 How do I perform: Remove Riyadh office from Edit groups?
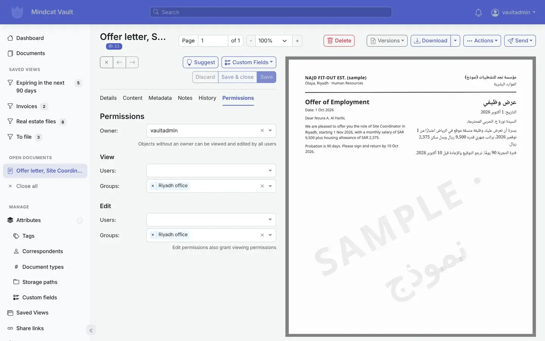(x=153, y=235)
